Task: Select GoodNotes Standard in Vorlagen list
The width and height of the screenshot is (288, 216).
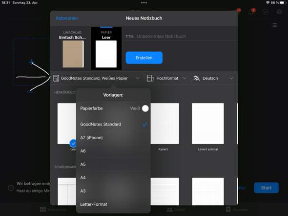Action: pyautogui.click(x=113, y=124)
